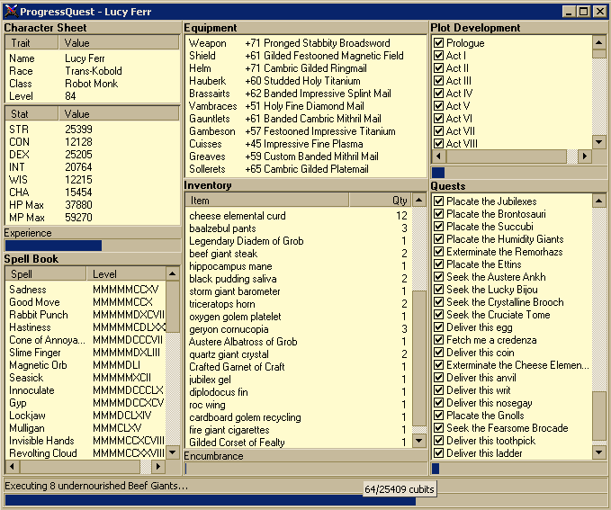Select the Revolting Cloud spell row
This screenshot has height=510, width=611.
[85, 453]
